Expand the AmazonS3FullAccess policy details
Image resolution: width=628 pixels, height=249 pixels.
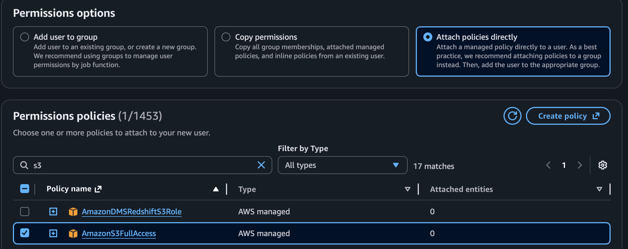tap(53, 233)
